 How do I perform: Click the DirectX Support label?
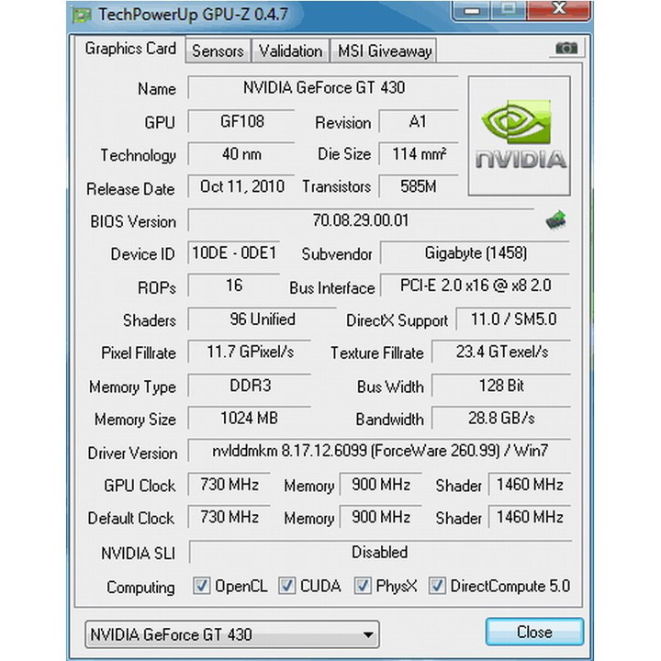pyautogui.click(x=397, y=320)
